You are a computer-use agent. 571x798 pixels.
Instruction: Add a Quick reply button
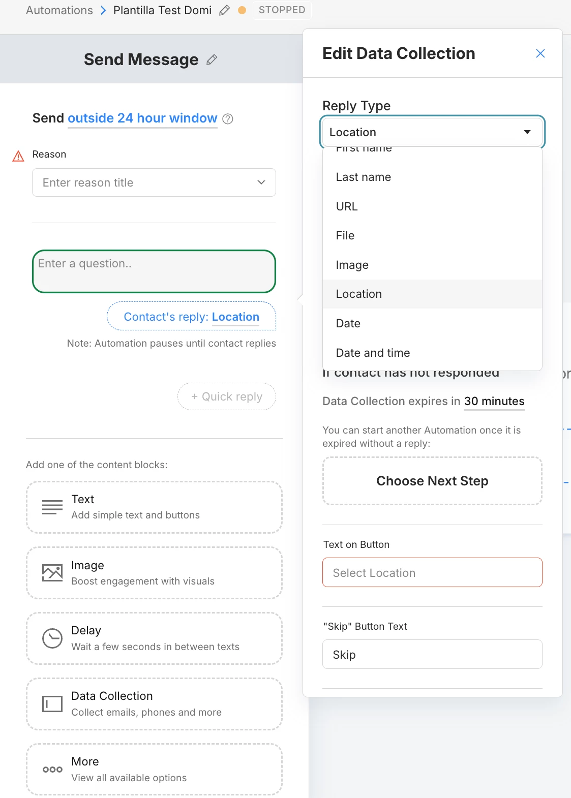(x=227, y=396)
